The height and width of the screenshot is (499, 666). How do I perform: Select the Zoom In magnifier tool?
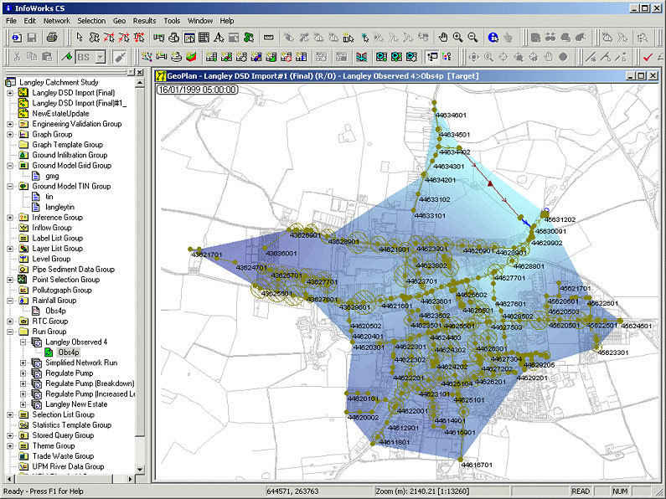pos(458,38)
